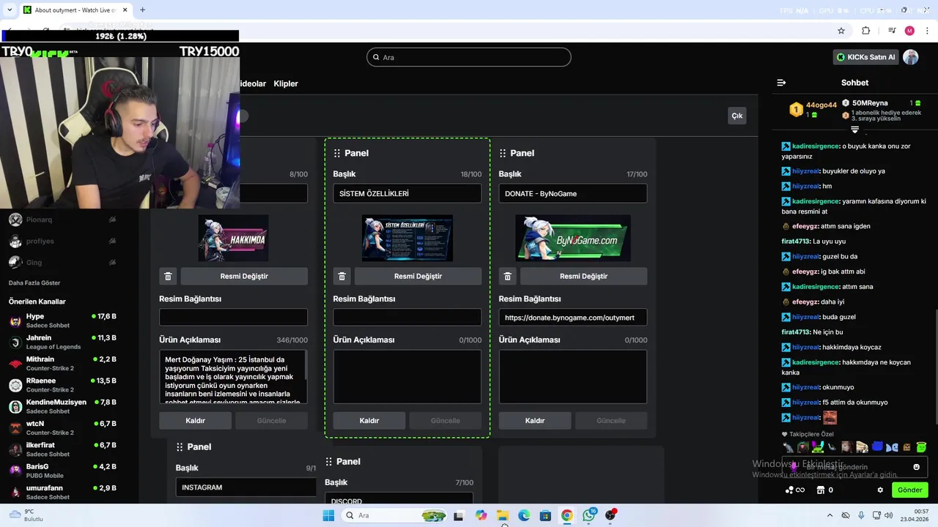Open RRaenee recommended channel
Viewport: 938px width, 527px height.
pyautogui.click(x=69, y=385)
